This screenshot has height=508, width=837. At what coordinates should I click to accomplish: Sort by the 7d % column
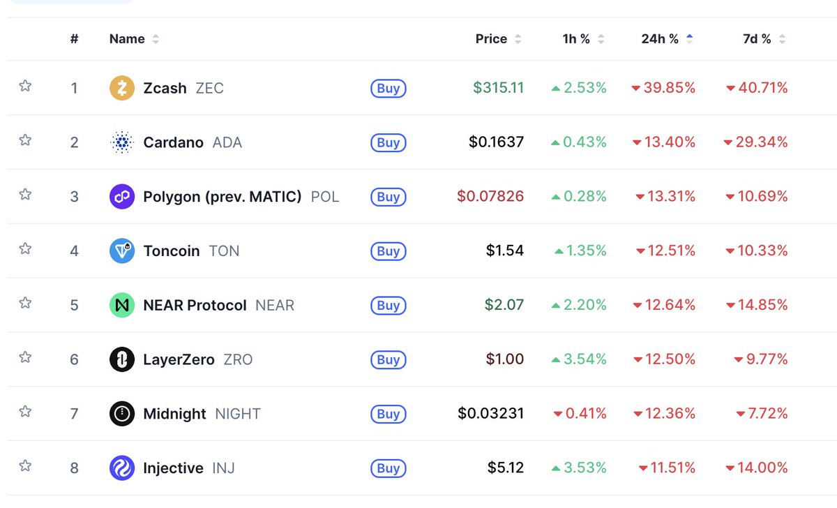pyautogui.click(x=764, y=39)
